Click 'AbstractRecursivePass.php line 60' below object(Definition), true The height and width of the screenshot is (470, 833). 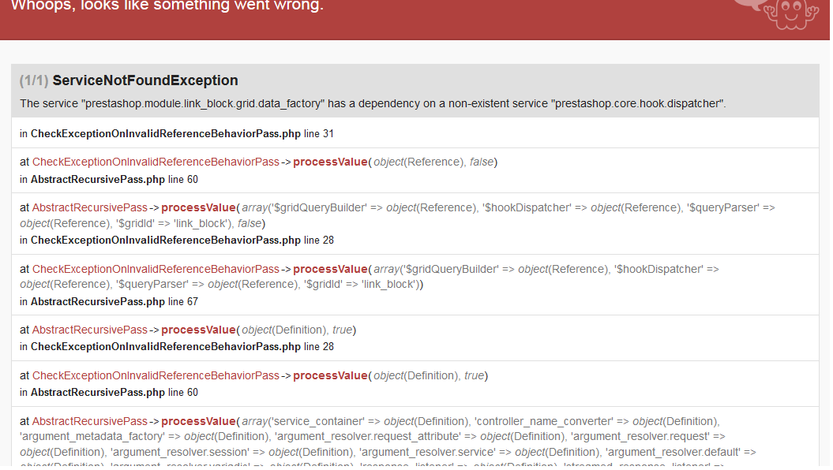tap(114, 392)
